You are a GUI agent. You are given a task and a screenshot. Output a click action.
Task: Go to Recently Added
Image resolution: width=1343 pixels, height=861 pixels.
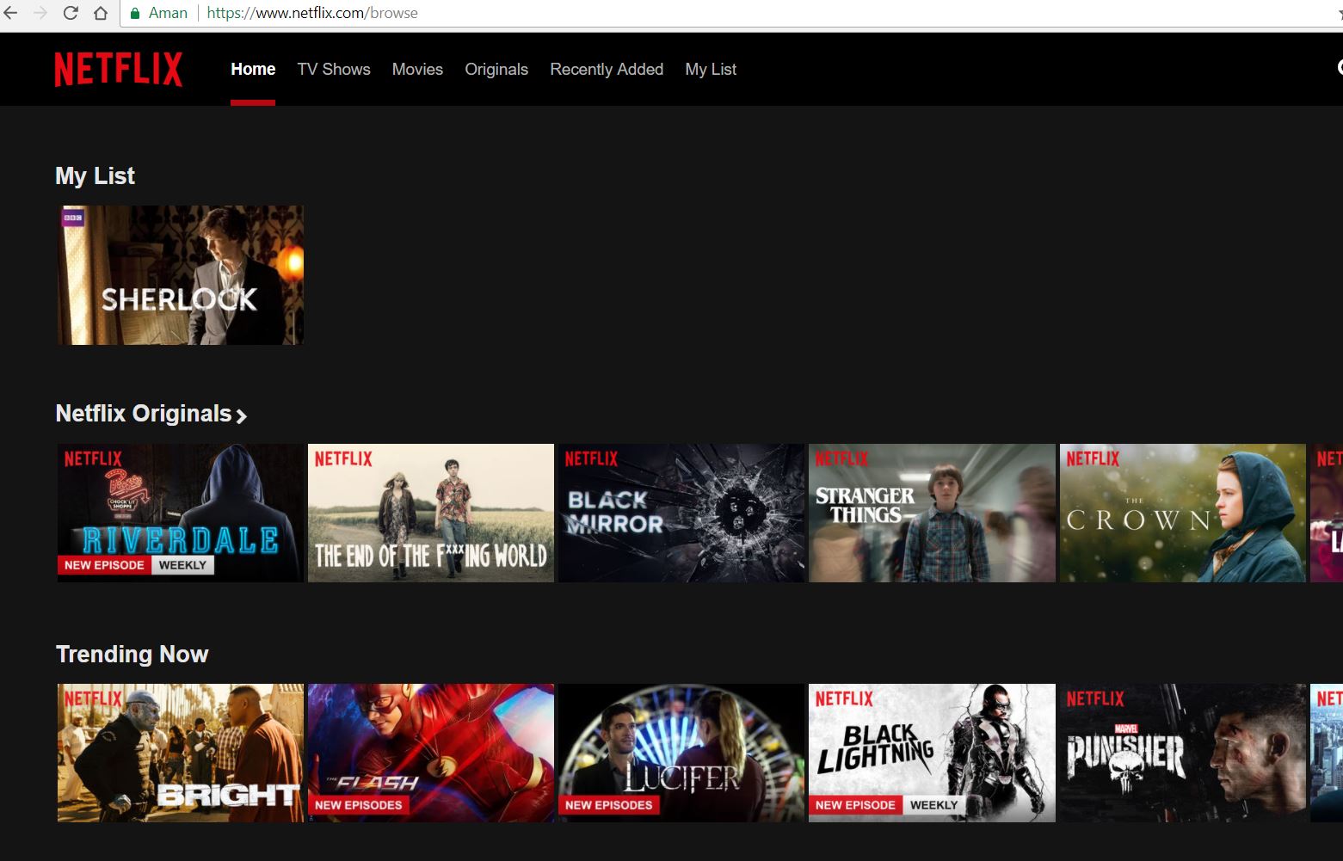(606, 70)
